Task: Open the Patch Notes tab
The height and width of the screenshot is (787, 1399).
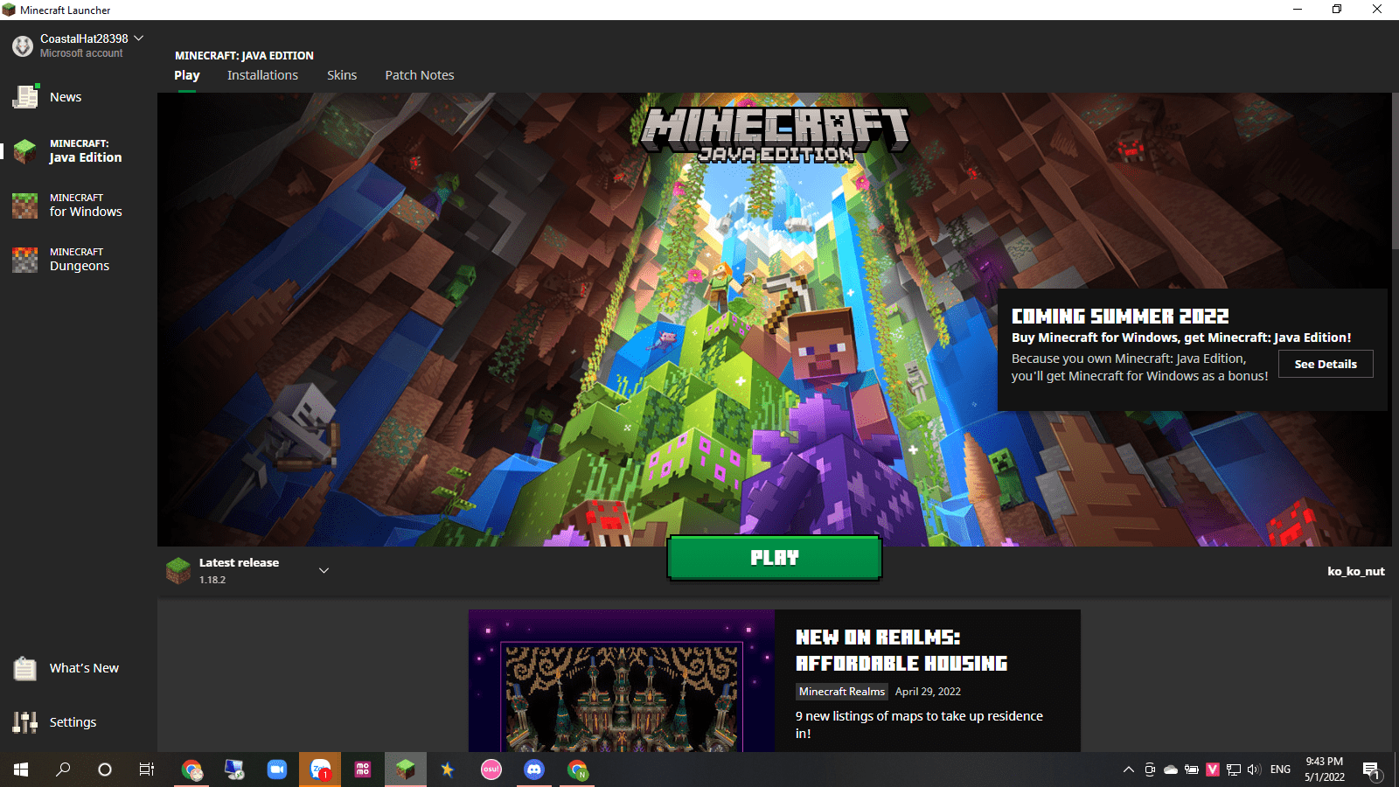Action: coord(420,75)
